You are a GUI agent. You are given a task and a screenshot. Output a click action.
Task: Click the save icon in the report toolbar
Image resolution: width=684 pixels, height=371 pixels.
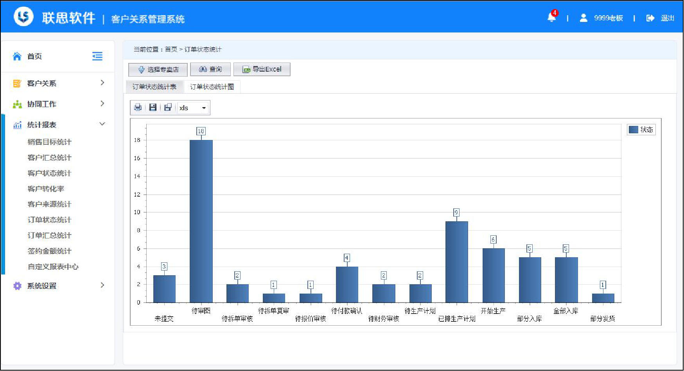pyautogui.click(x=153, y=108)
